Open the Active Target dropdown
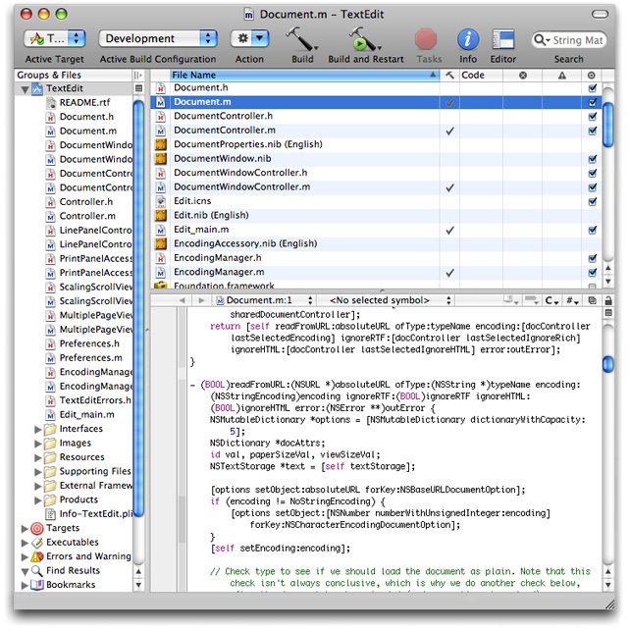The image size is (629, 631). (x=55, y=38)
